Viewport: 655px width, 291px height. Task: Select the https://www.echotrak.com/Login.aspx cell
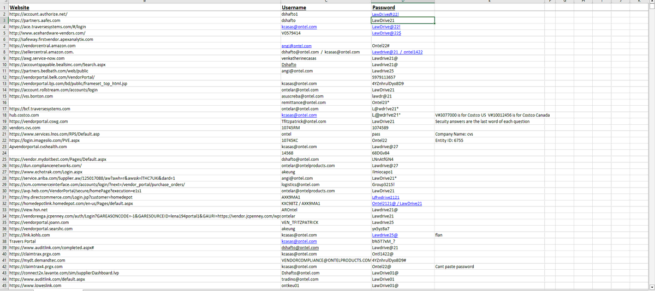[x=144, y=172]
